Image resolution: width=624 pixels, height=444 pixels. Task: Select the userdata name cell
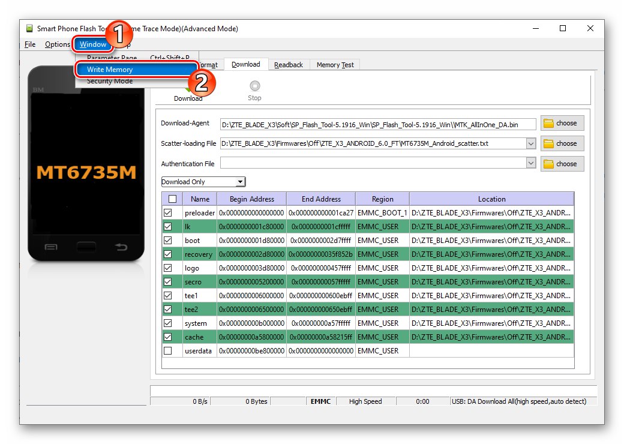[200, 351]
